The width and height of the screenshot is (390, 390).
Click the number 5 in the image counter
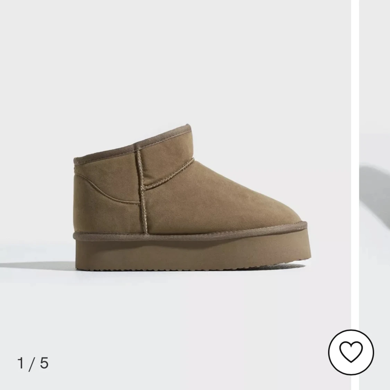click(44, 363)
